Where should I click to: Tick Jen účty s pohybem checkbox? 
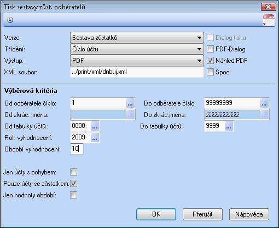pyautogui.click(x=74, y=172)
